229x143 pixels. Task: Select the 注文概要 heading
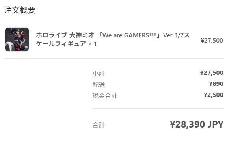pyautogui.click(x=20, y=10)
